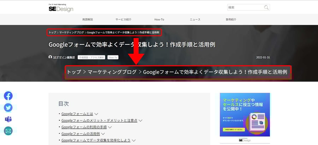
Task: Select ニュース in the navigation bar
Action: pos(195,19)
